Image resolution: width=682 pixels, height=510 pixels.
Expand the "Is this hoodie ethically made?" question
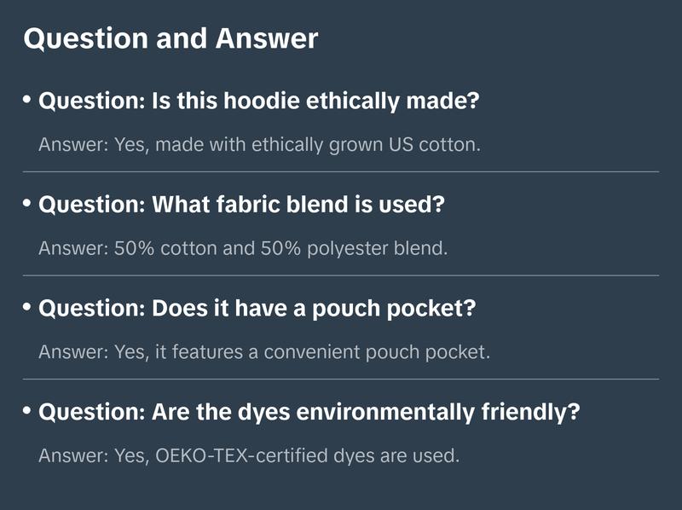(x=259, y=101)
